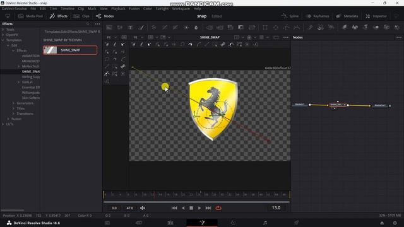Toggle the Nodes panel

[x=105, y=16]
